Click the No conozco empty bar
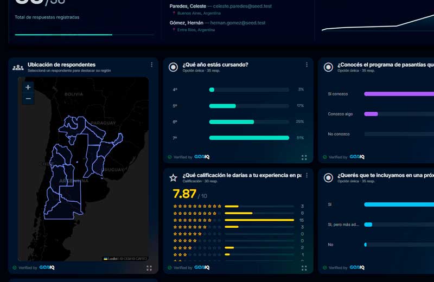The image size is (434, 282). pos(399,134)
